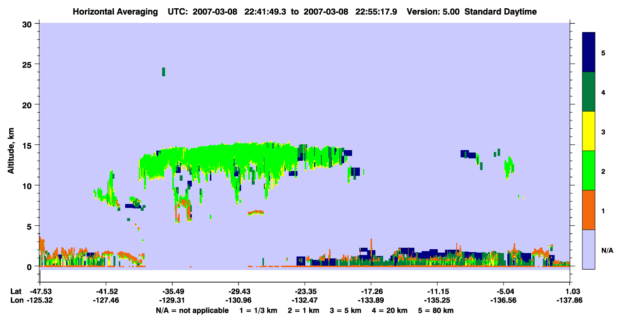This screenshot has width=633, height=324.
Task: Click the y-axis tick label 10
Action: (x=28, y=186)
